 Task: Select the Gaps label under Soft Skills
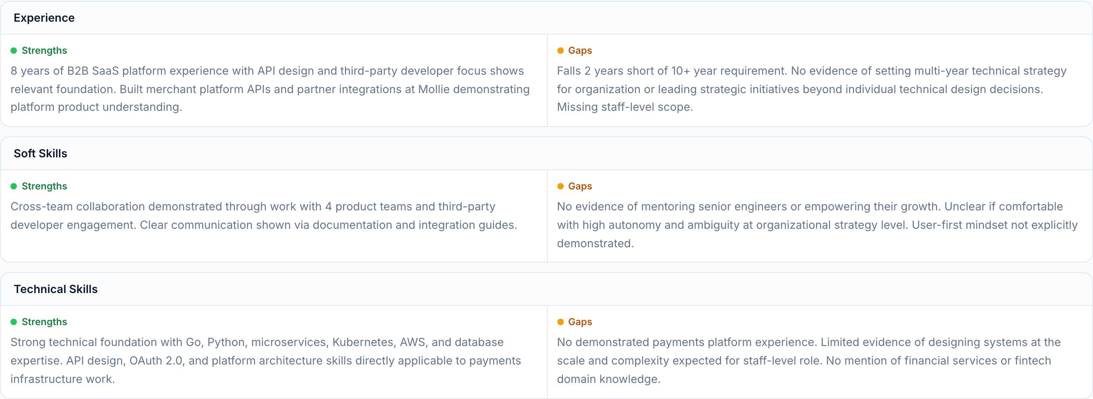[579, 186]
